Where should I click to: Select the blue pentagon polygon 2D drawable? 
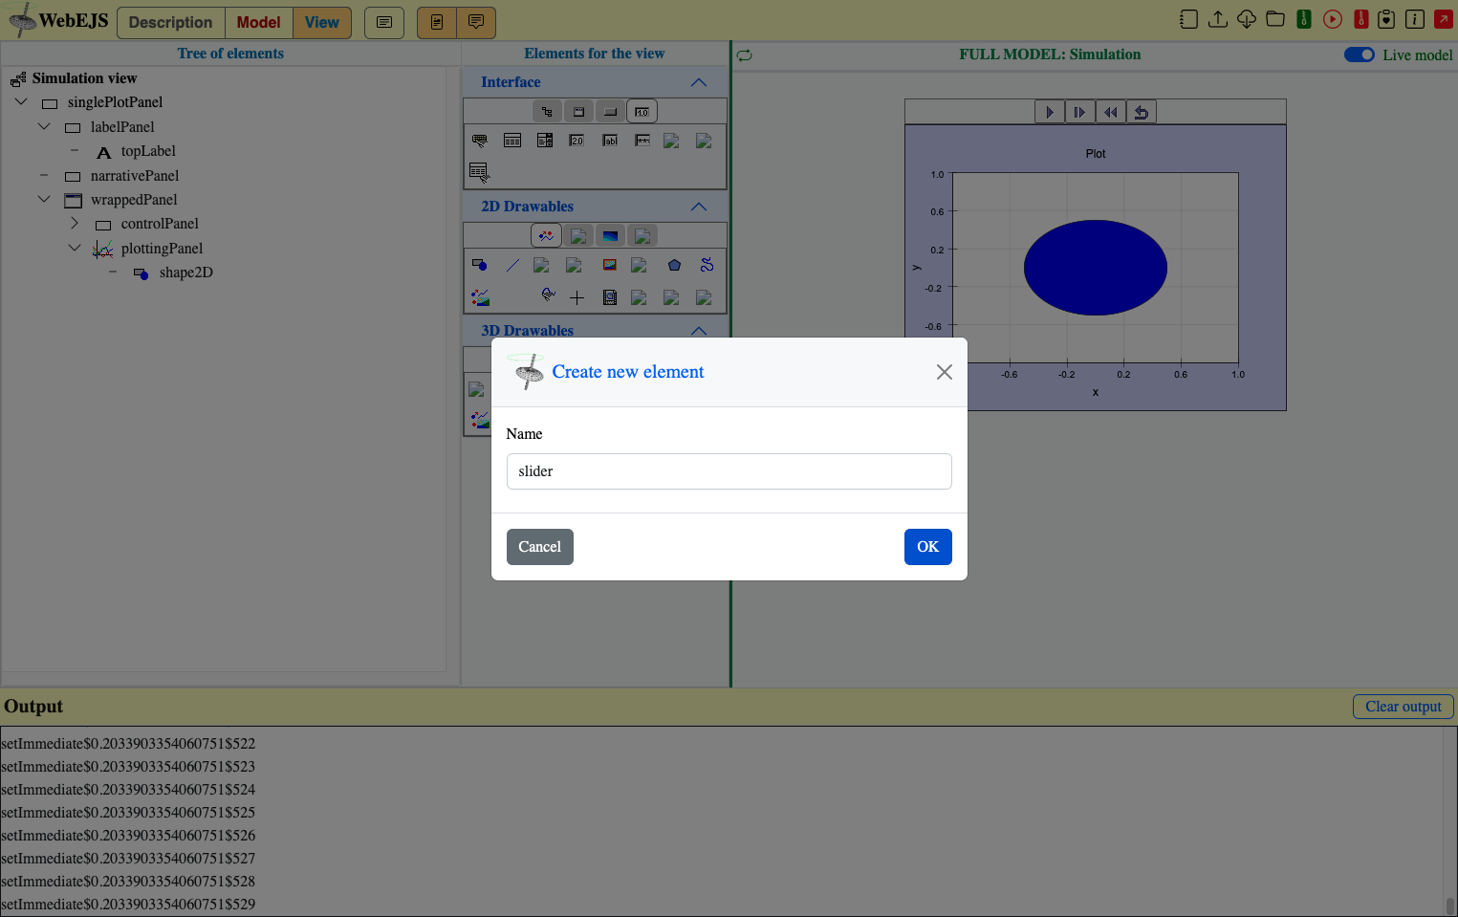coord(674,265)
